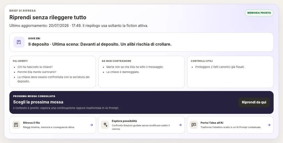Screen dimensions: 283x143
Task: Select 'La chiave deve essere confrontata' item
Action: (x=54, y=79)
